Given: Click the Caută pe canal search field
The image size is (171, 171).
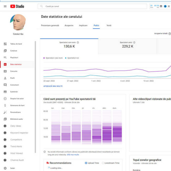Looking at the screenshot, I should pos(92,6).
